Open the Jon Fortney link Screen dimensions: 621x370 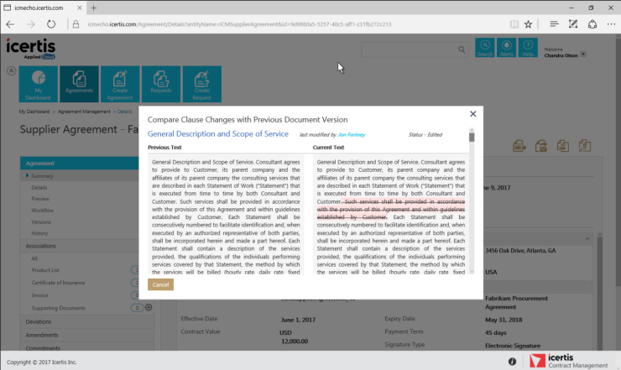coord(352,134)
